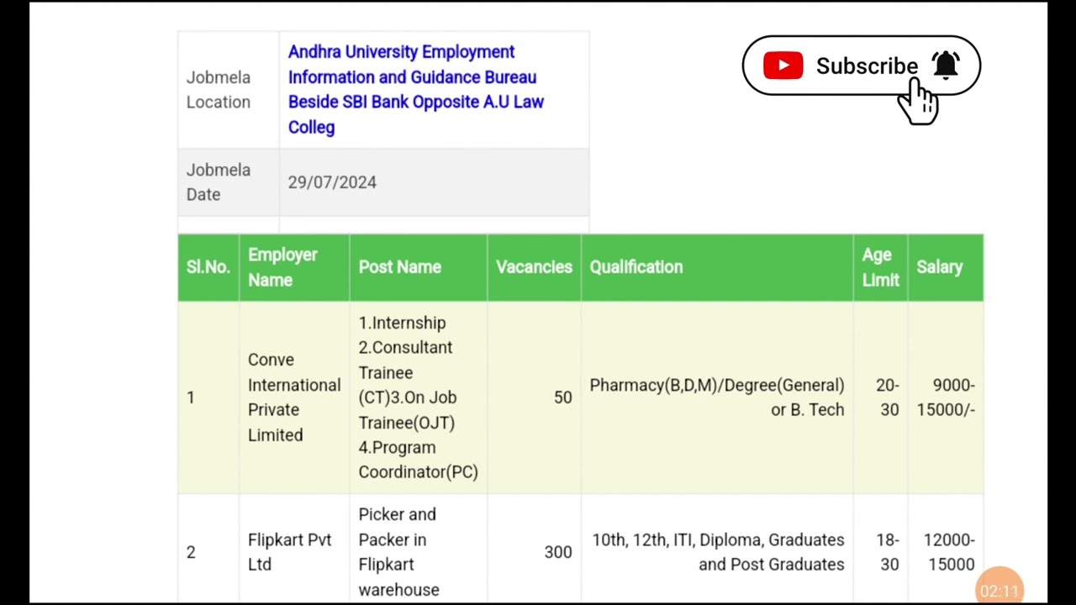This screenshot has width=1076, height=605.
Task: Open the Andhra University location link
Action: [x=415, y=89]
